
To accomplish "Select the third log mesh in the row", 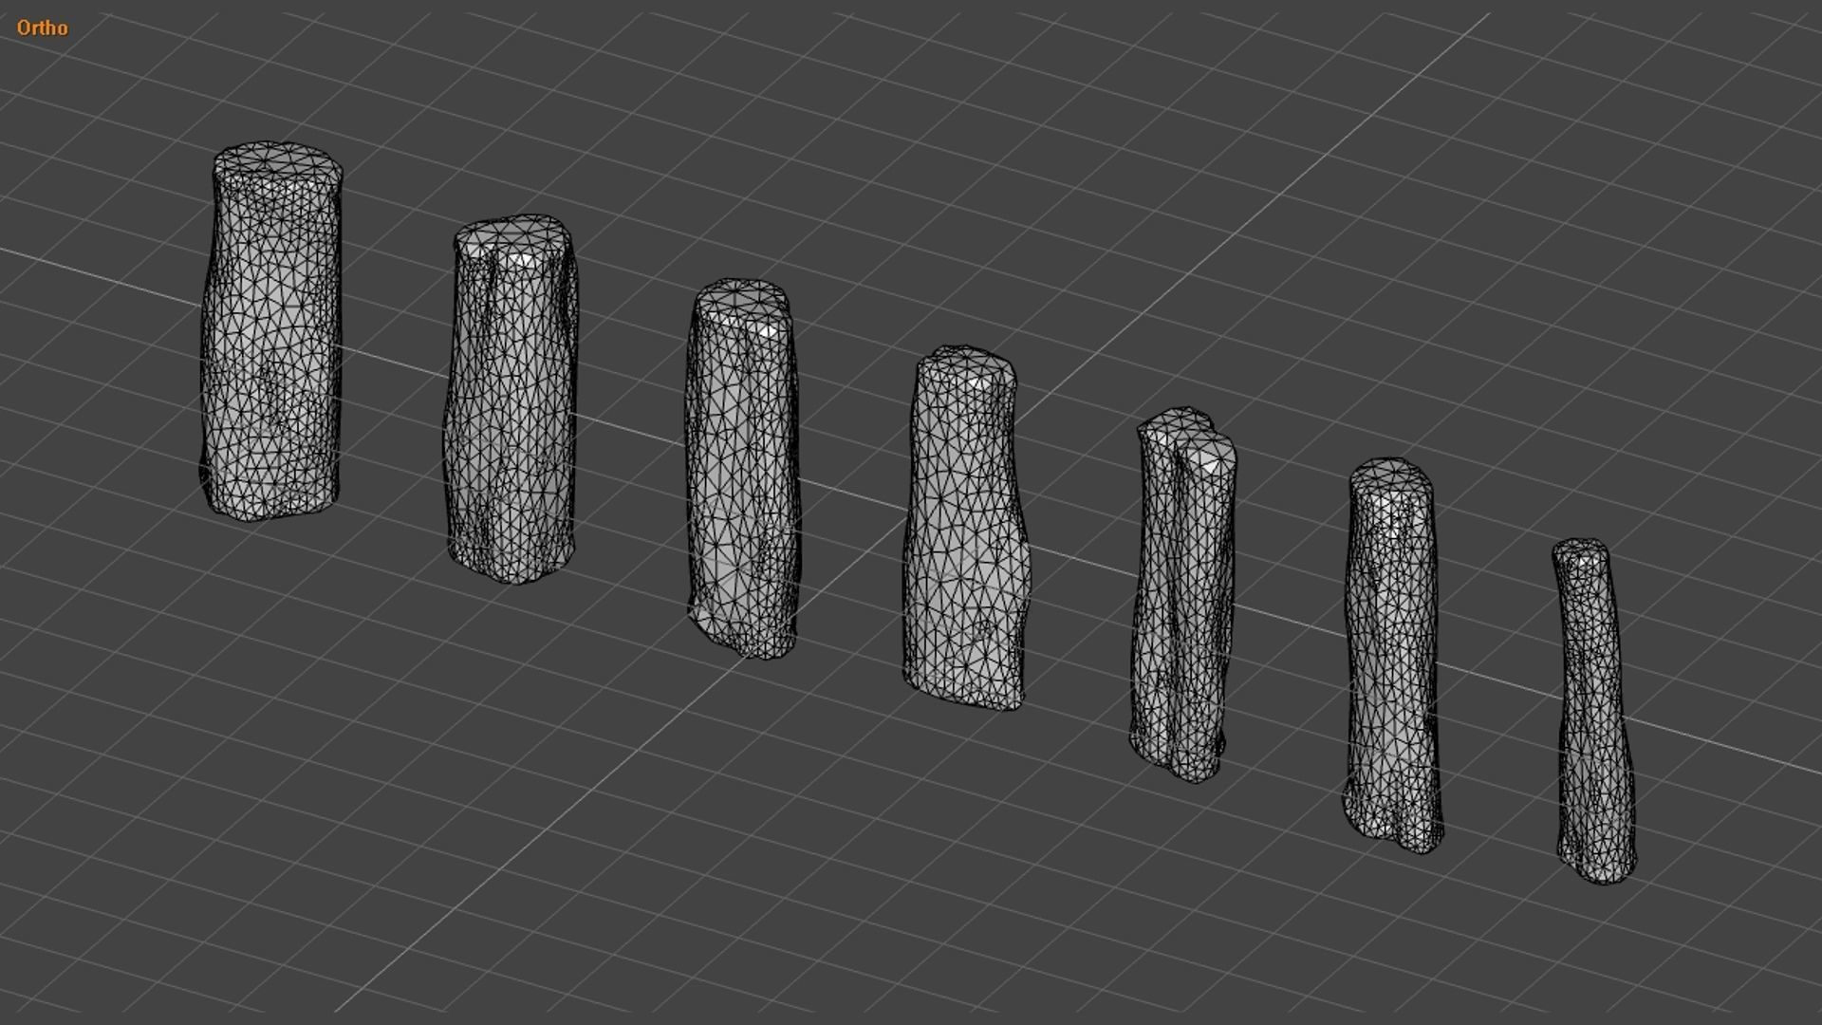I will click(x=743, y=469).
